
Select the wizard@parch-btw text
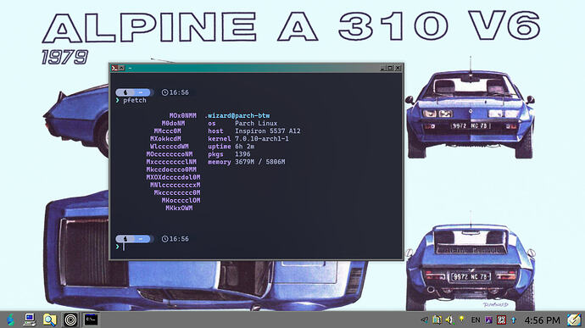point(239,115)
